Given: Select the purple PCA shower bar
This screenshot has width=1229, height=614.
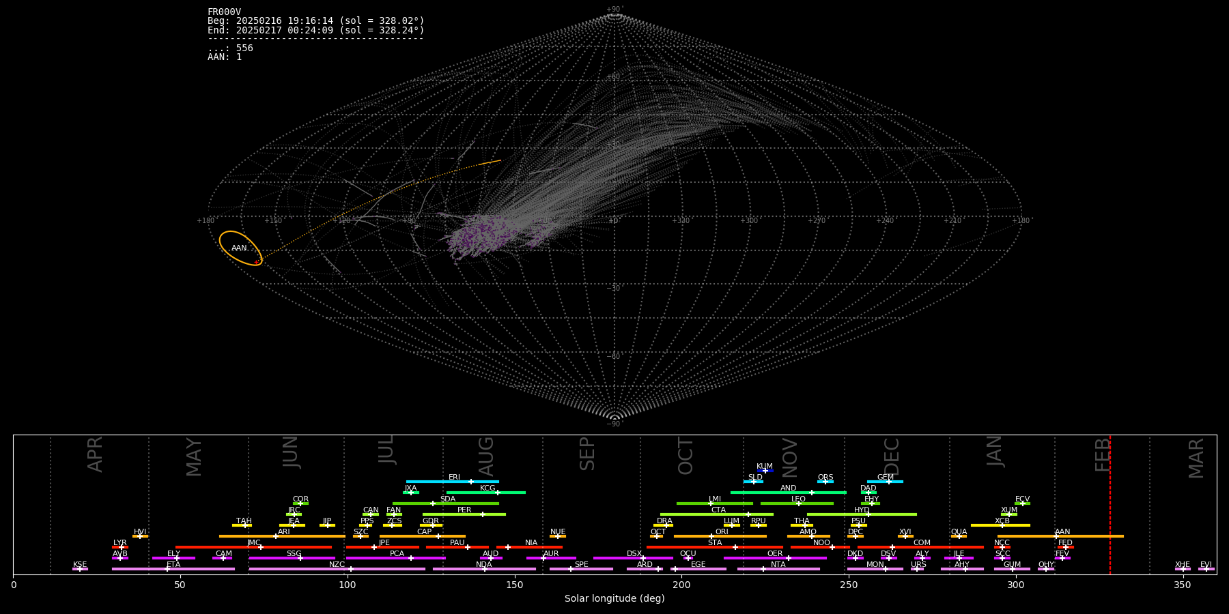Looking at the screenshot, I should pyautogui.click(x=396, y=558).
